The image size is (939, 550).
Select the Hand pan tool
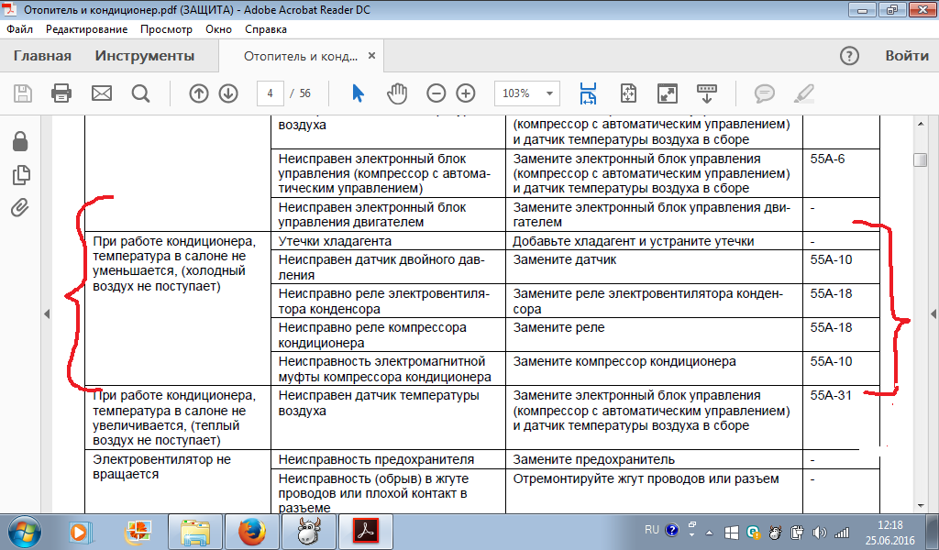tap(396, 93)
